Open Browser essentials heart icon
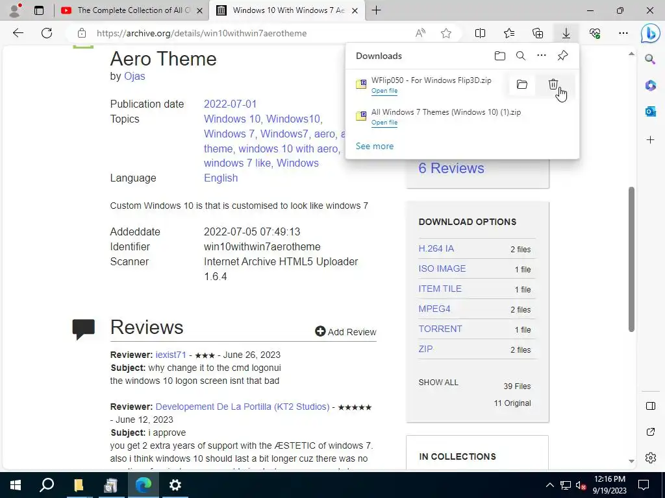The width and height of the screenshot is (665, 498). 595,33
